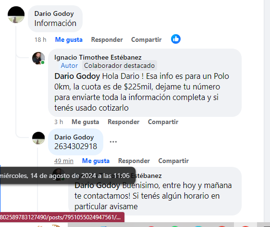The width and height of the screenshot is (270, 227).
Task: Click Responder under Ignacio's Polo reply
Action: coord(123,122)
